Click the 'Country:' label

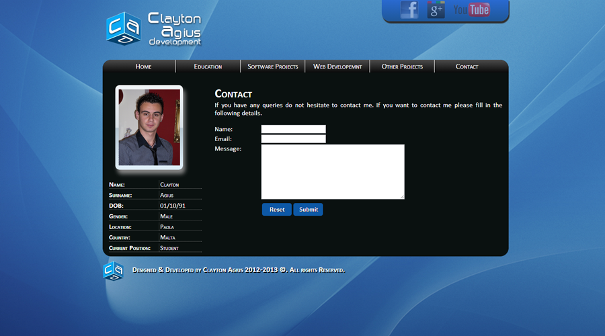pyautogui.click(x=120, y=238)
